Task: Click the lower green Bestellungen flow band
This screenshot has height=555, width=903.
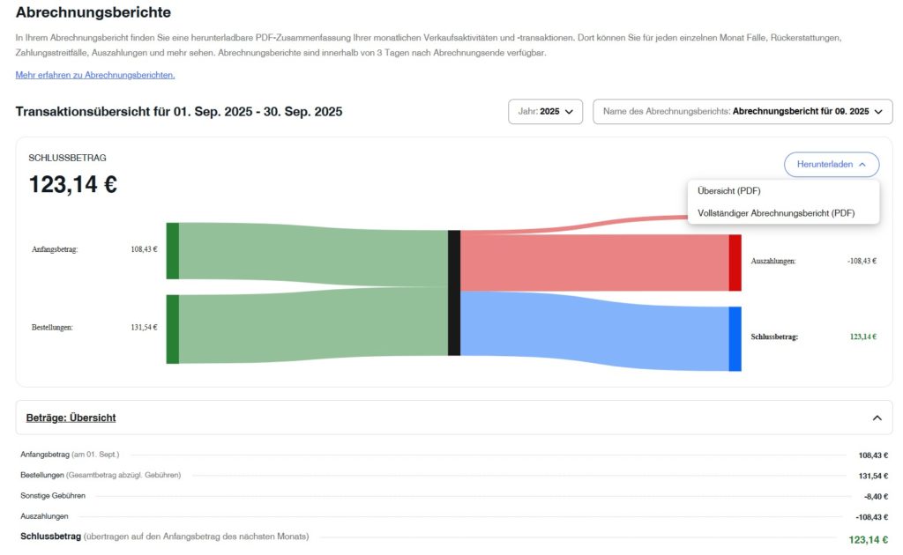Action: click(x=309, y=326)
